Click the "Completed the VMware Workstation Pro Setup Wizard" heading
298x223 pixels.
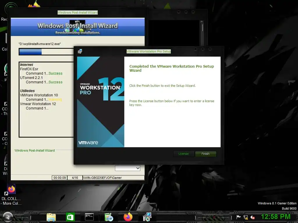(172, 68)
